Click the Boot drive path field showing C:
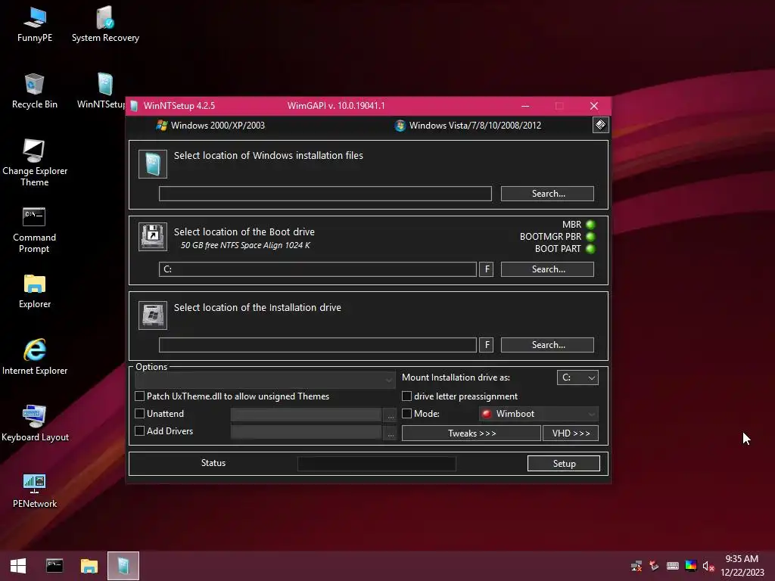The width and height of the screenshot is (775, 581). tap(318, 269)
